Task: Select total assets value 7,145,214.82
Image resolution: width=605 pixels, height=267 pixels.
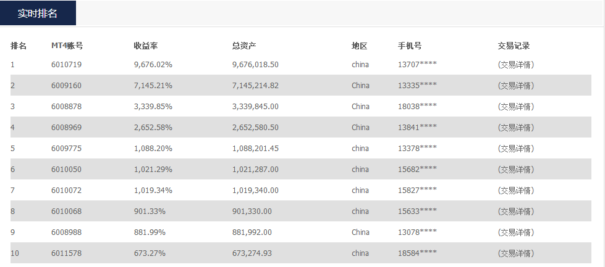Action: [255, 86]
